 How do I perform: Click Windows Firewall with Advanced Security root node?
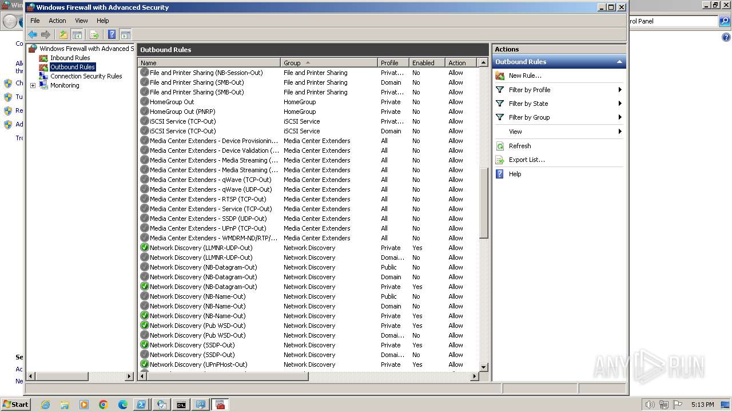pos(86,49)
